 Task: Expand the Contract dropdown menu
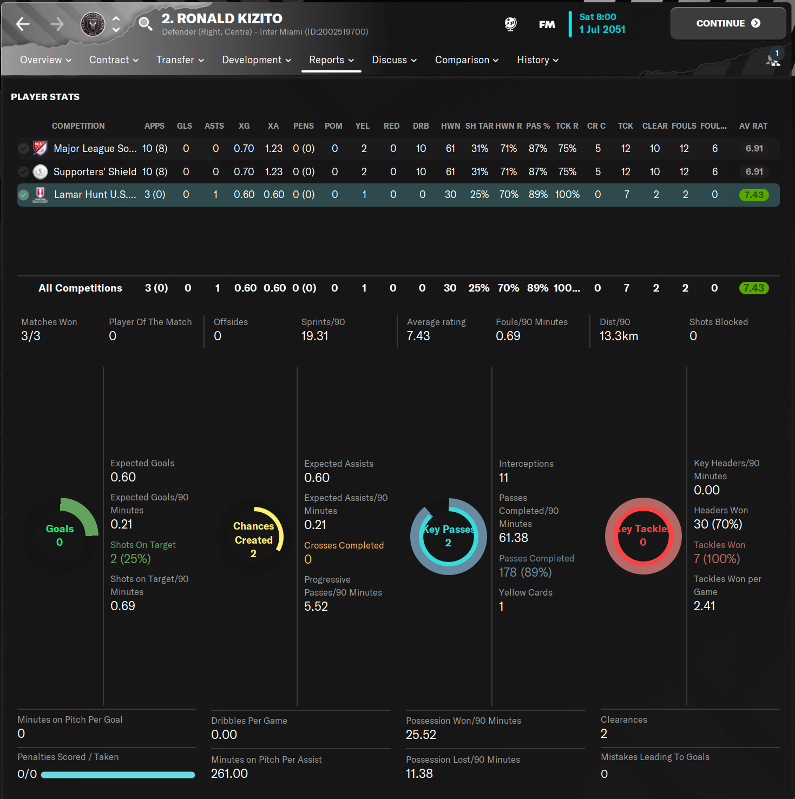tap(114, 60)
